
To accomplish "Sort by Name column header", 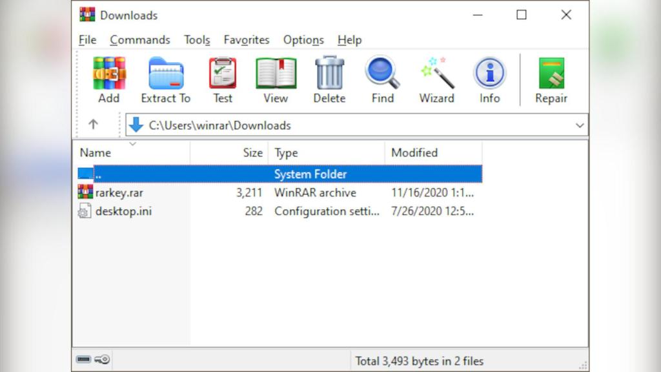I will click(132, 152).
